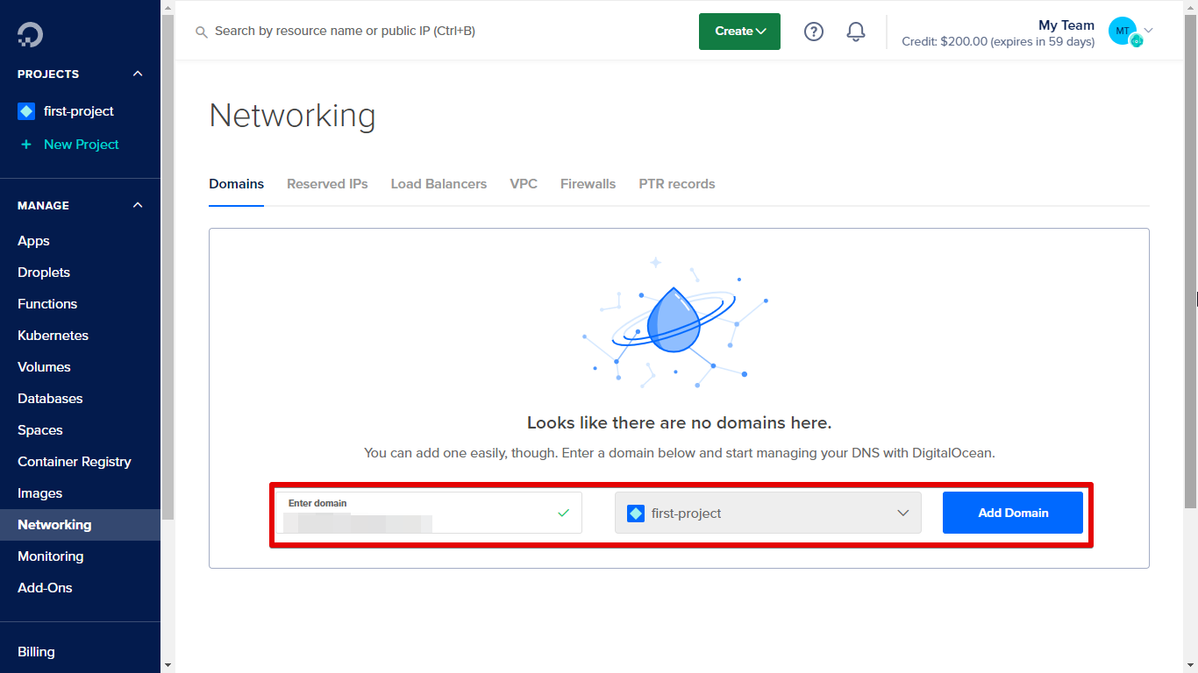Go to Droplets in the sidebar
The height and width of the screenshot is (673, 1198).
tap(44, 273)
